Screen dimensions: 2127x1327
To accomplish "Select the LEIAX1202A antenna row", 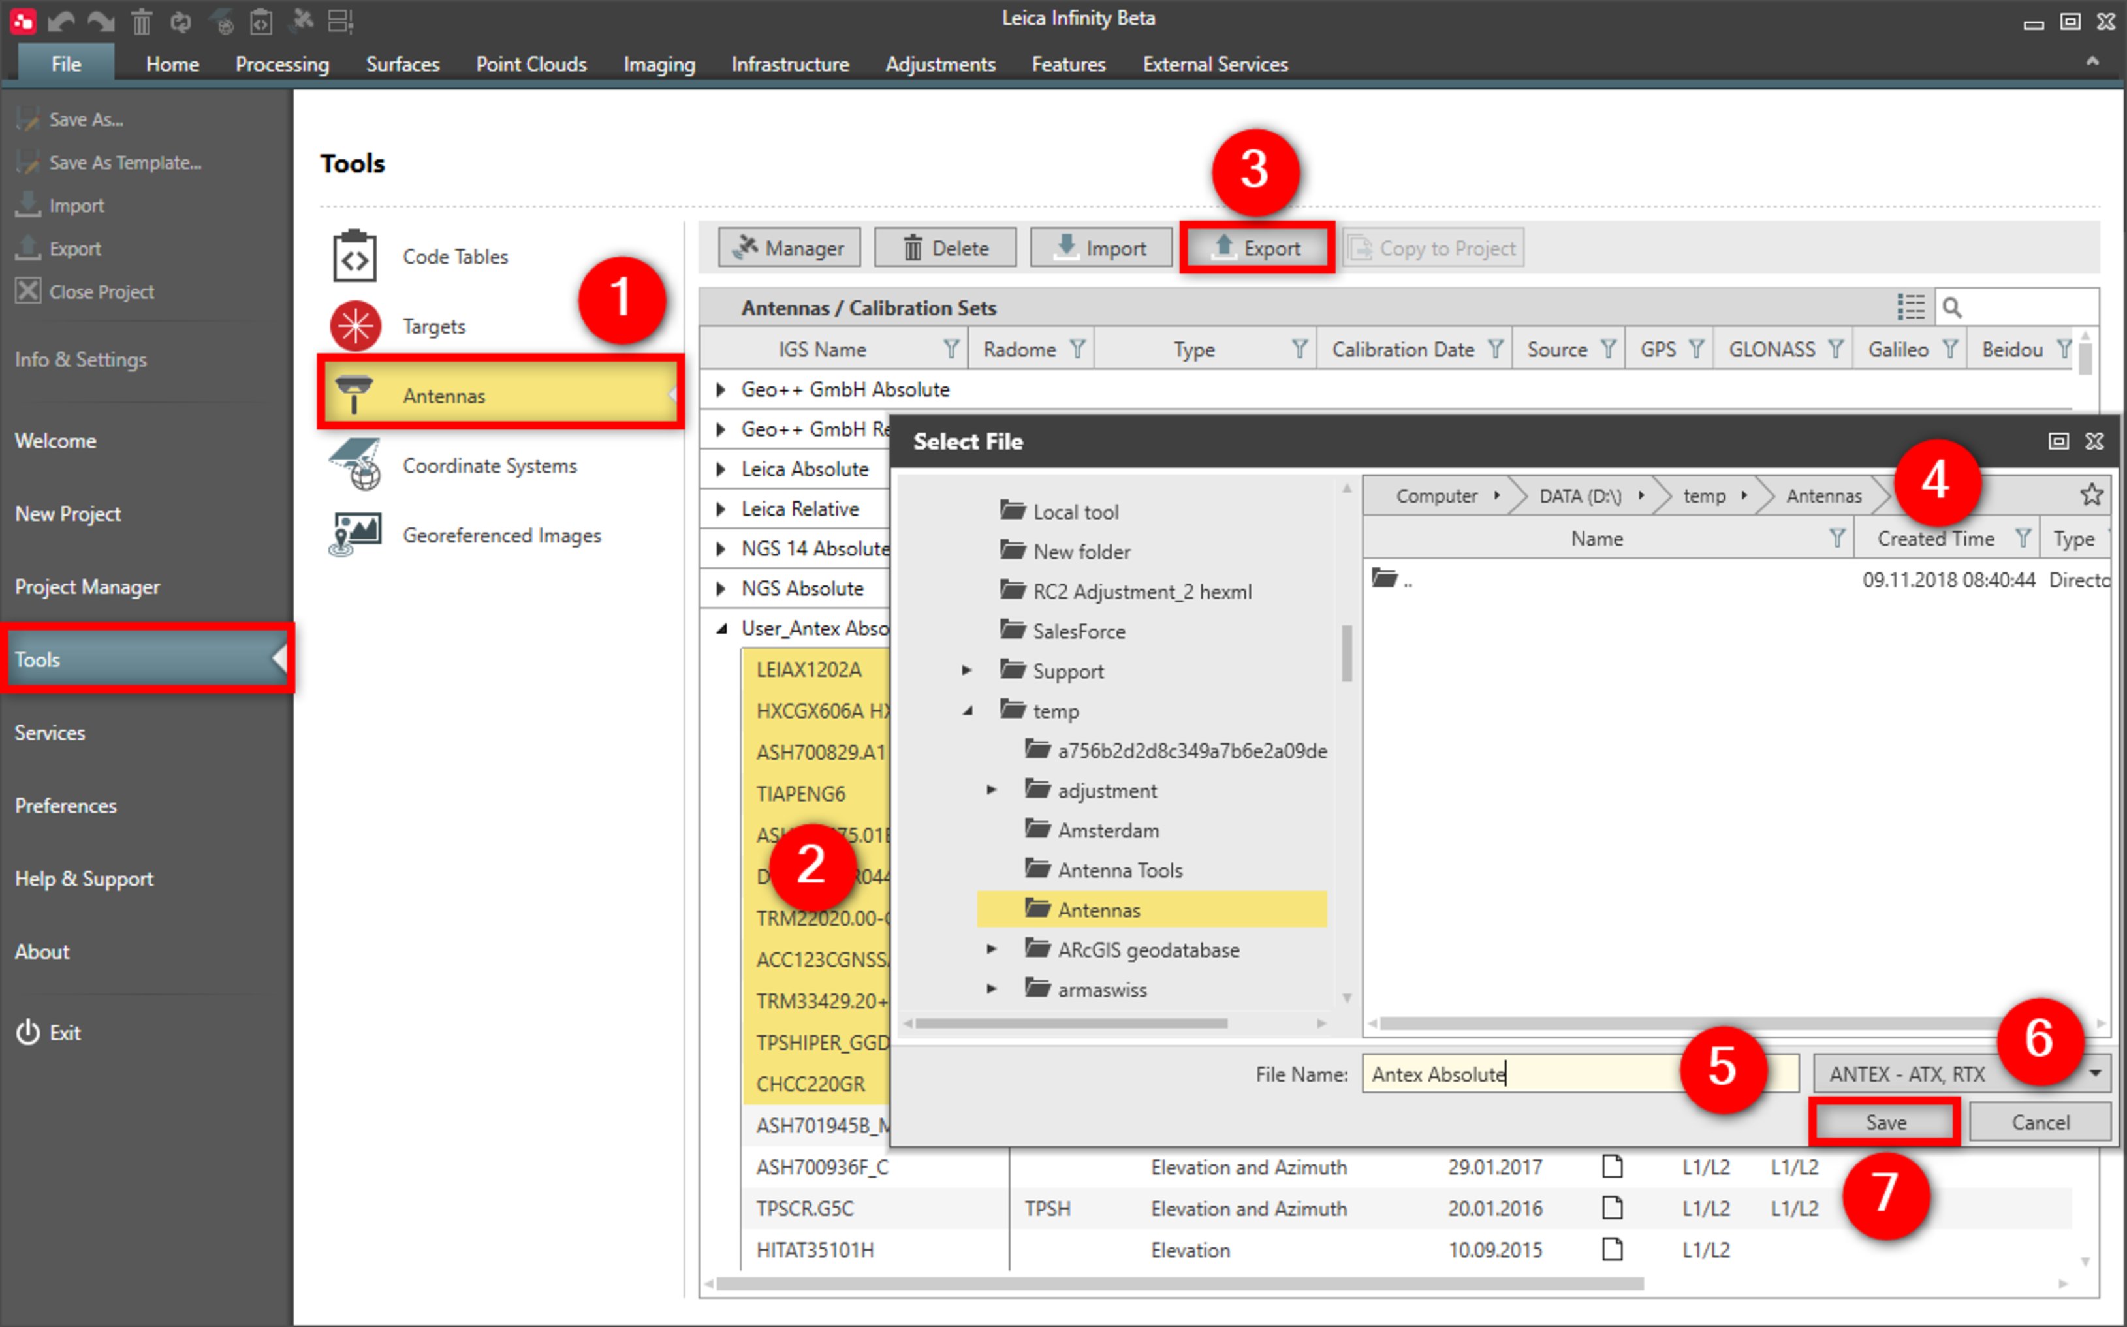I will point(815,669).
